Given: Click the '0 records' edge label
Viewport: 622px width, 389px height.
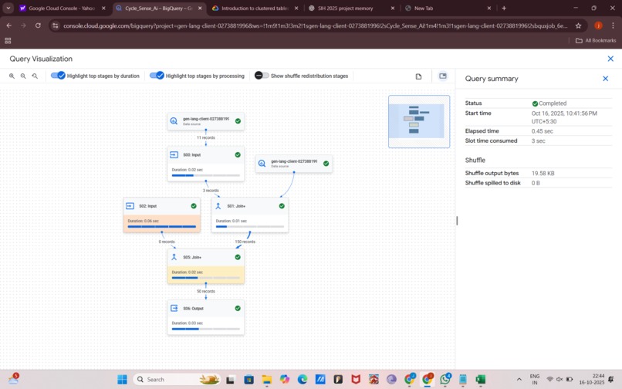Looking at the screenshot, I should 167,242.
